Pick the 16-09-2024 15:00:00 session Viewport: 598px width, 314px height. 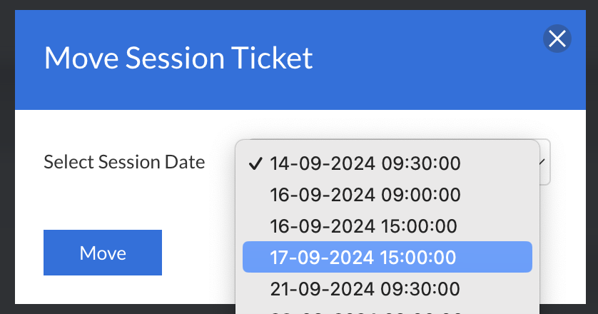(363, 226)
